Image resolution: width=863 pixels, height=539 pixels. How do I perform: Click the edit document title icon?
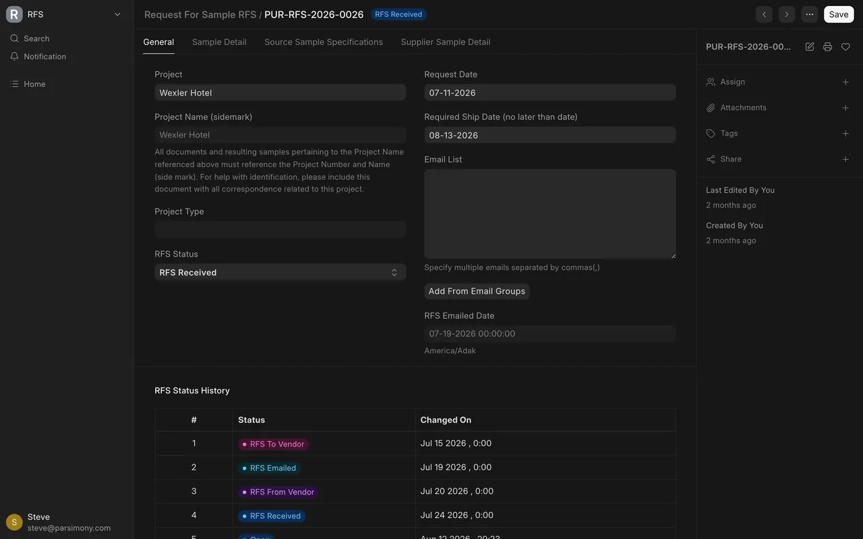(x=810, y=46)
